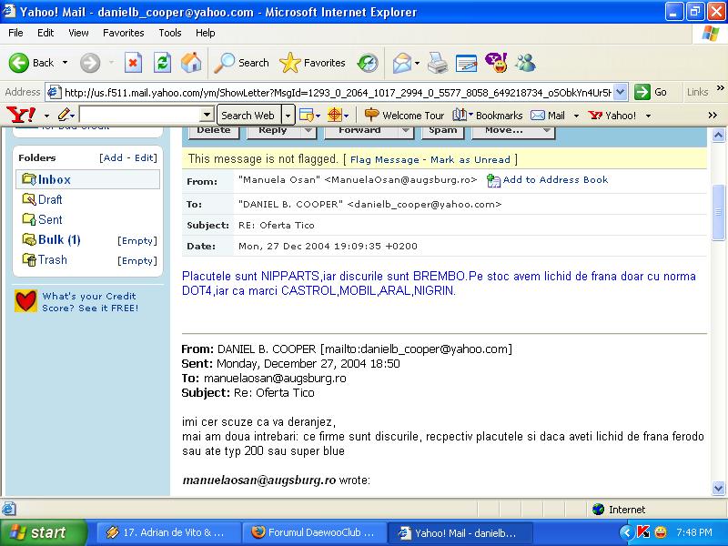The image size is (728, 546).
Task: Forward the message
Action: tap(360, 131)
